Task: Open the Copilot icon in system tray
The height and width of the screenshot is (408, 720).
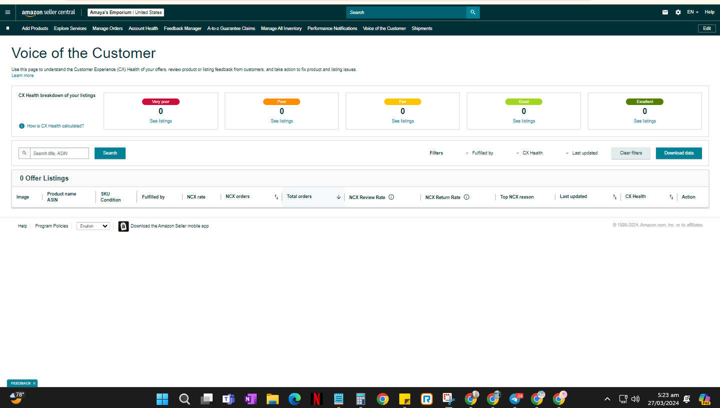Action: pyautogui.click(x=704, y=399)
